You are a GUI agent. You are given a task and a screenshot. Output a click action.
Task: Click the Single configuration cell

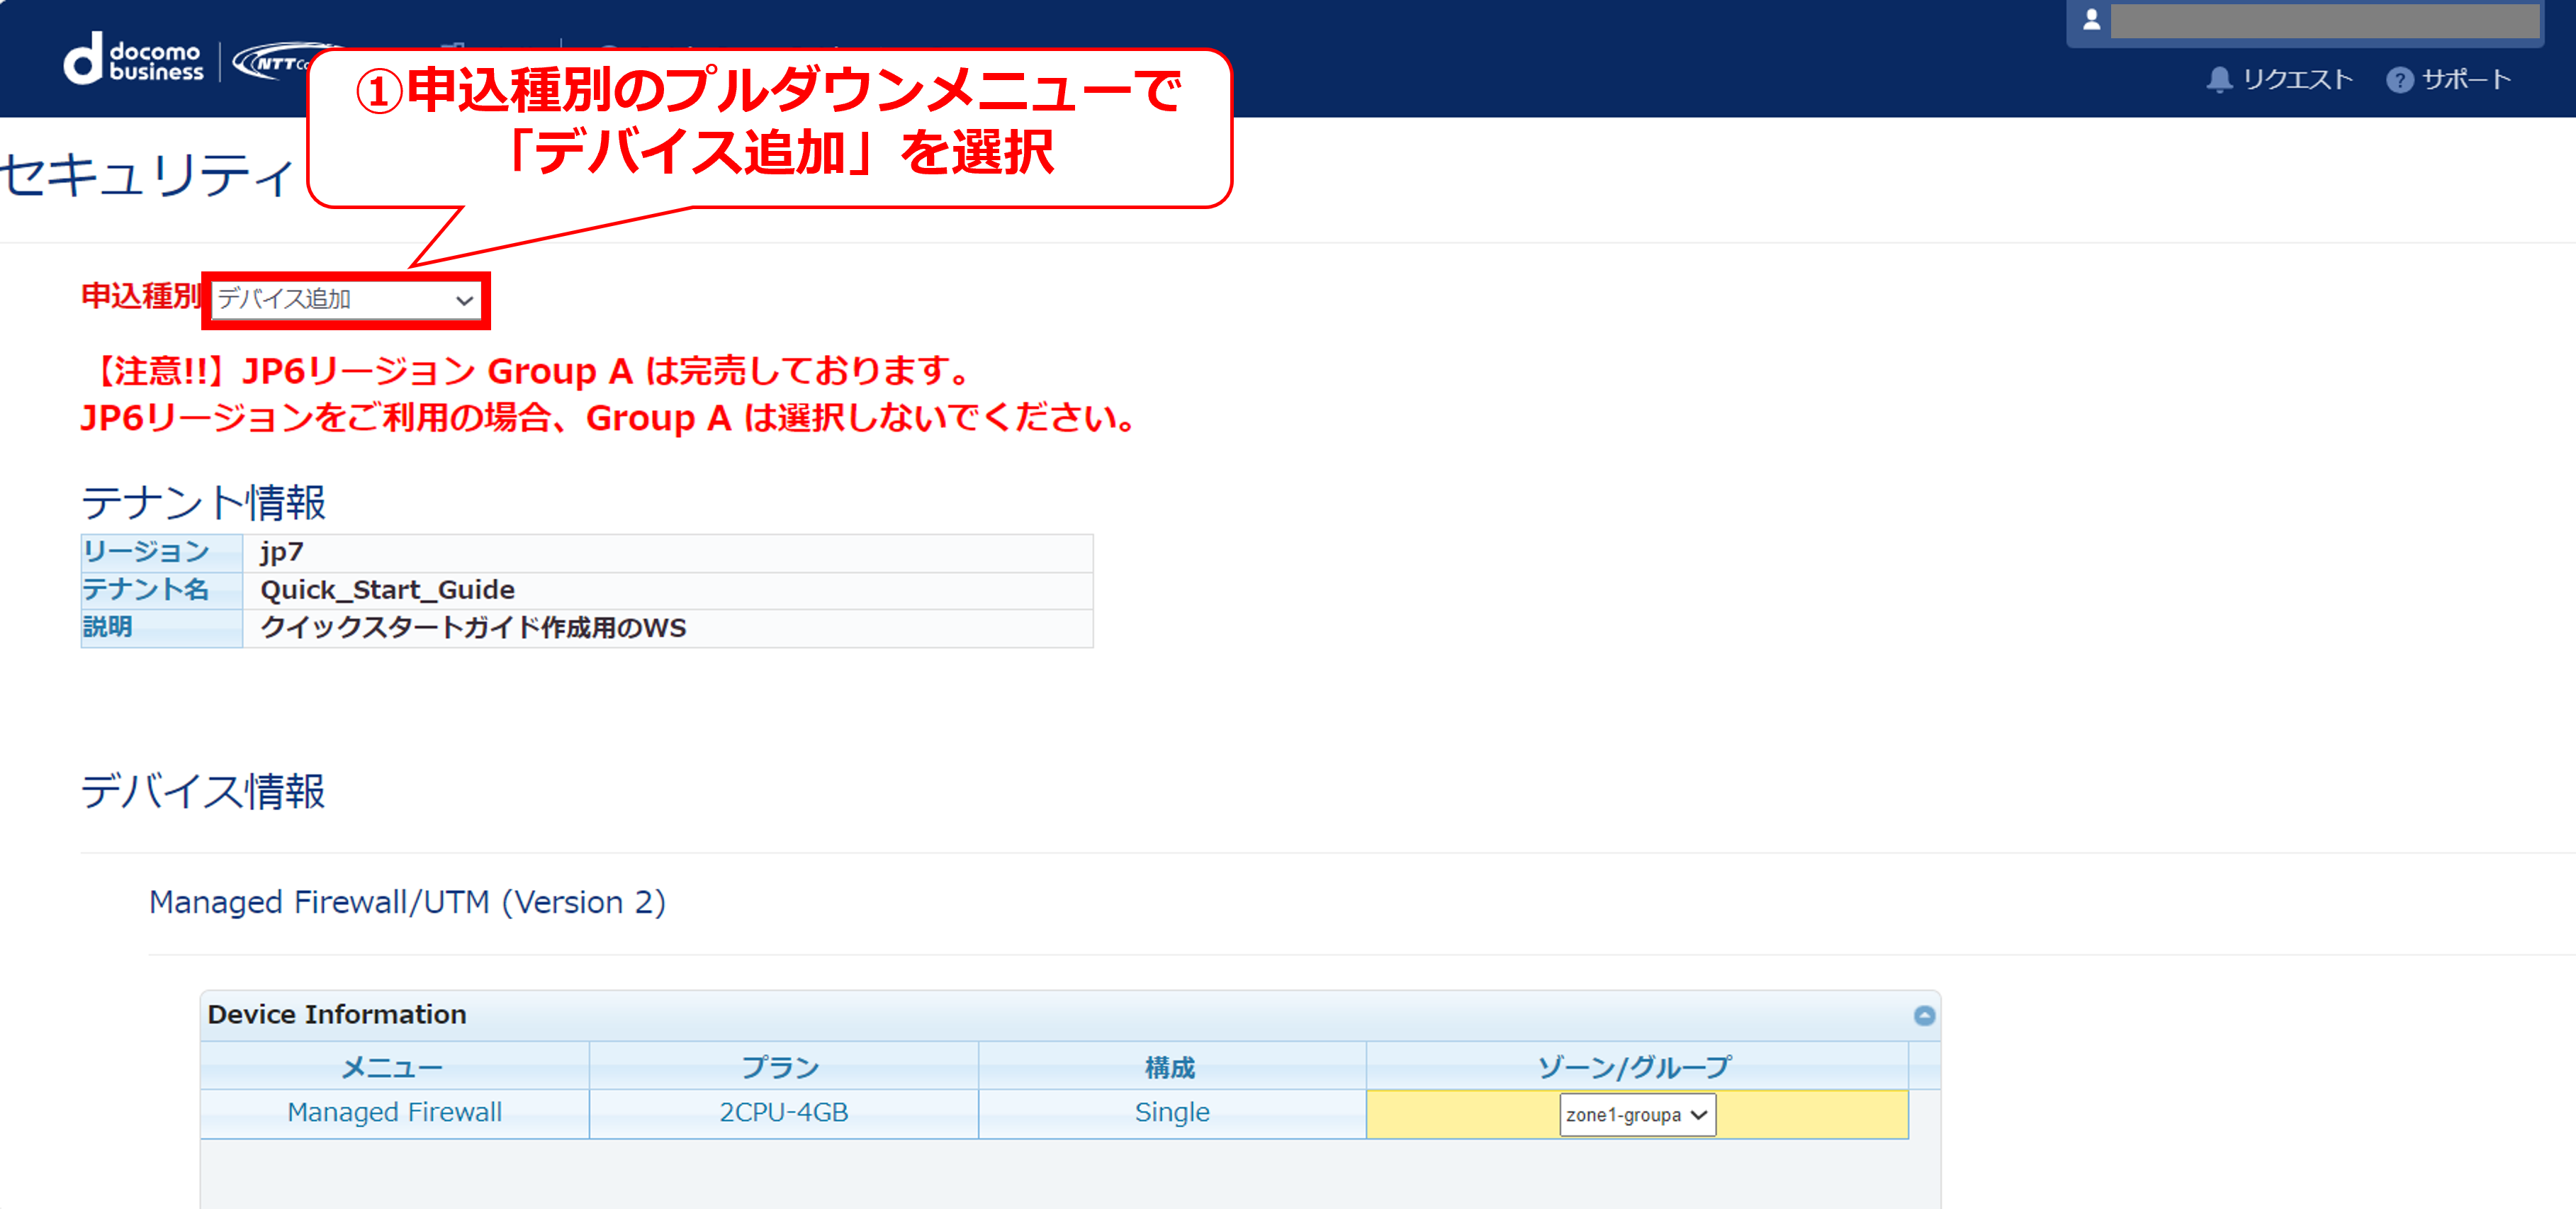1172,1113
